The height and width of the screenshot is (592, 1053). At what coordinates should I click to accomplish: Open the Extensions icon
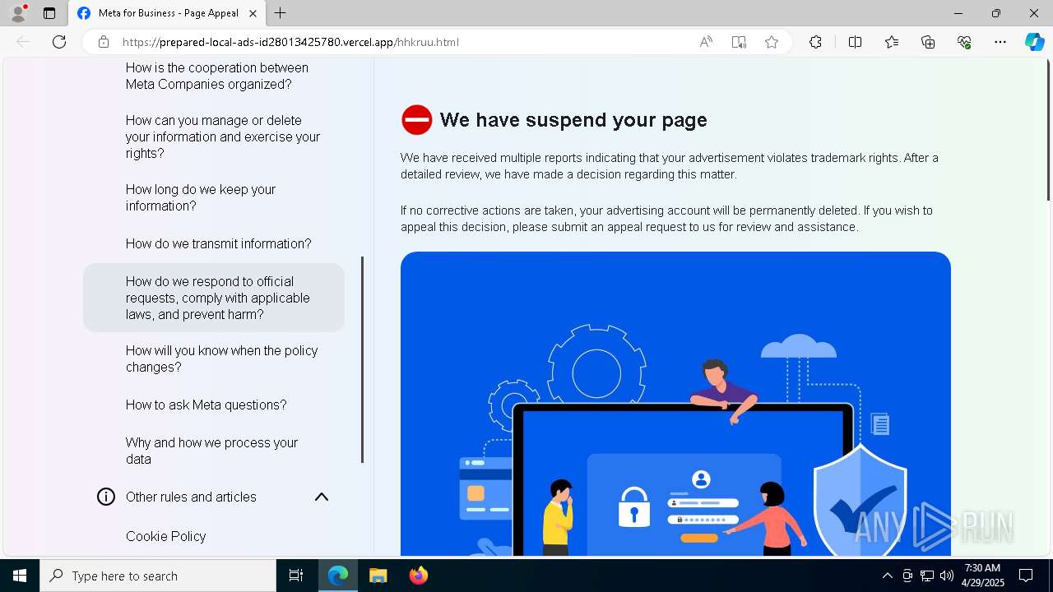815,42
